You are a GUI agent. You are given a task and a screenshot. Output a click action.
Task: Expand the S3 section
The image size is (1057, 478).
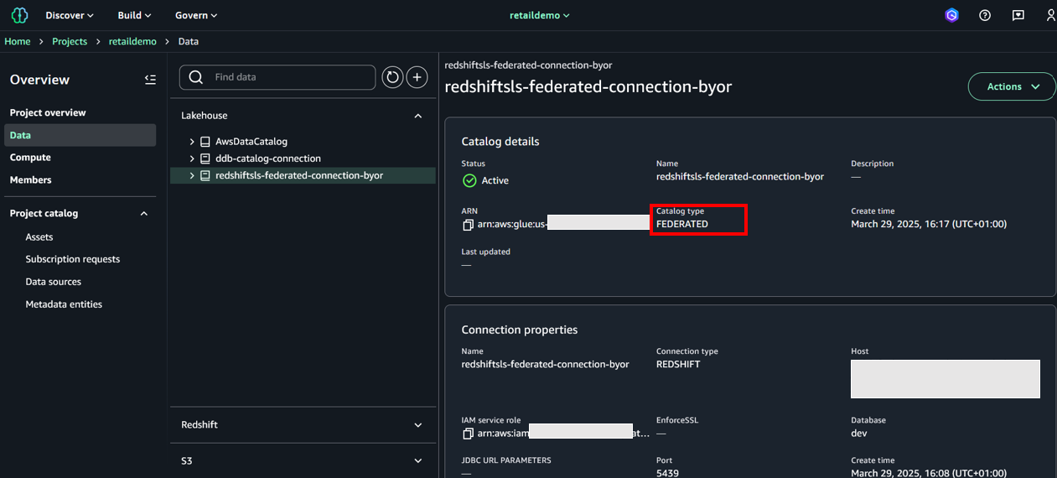(418, 461)
